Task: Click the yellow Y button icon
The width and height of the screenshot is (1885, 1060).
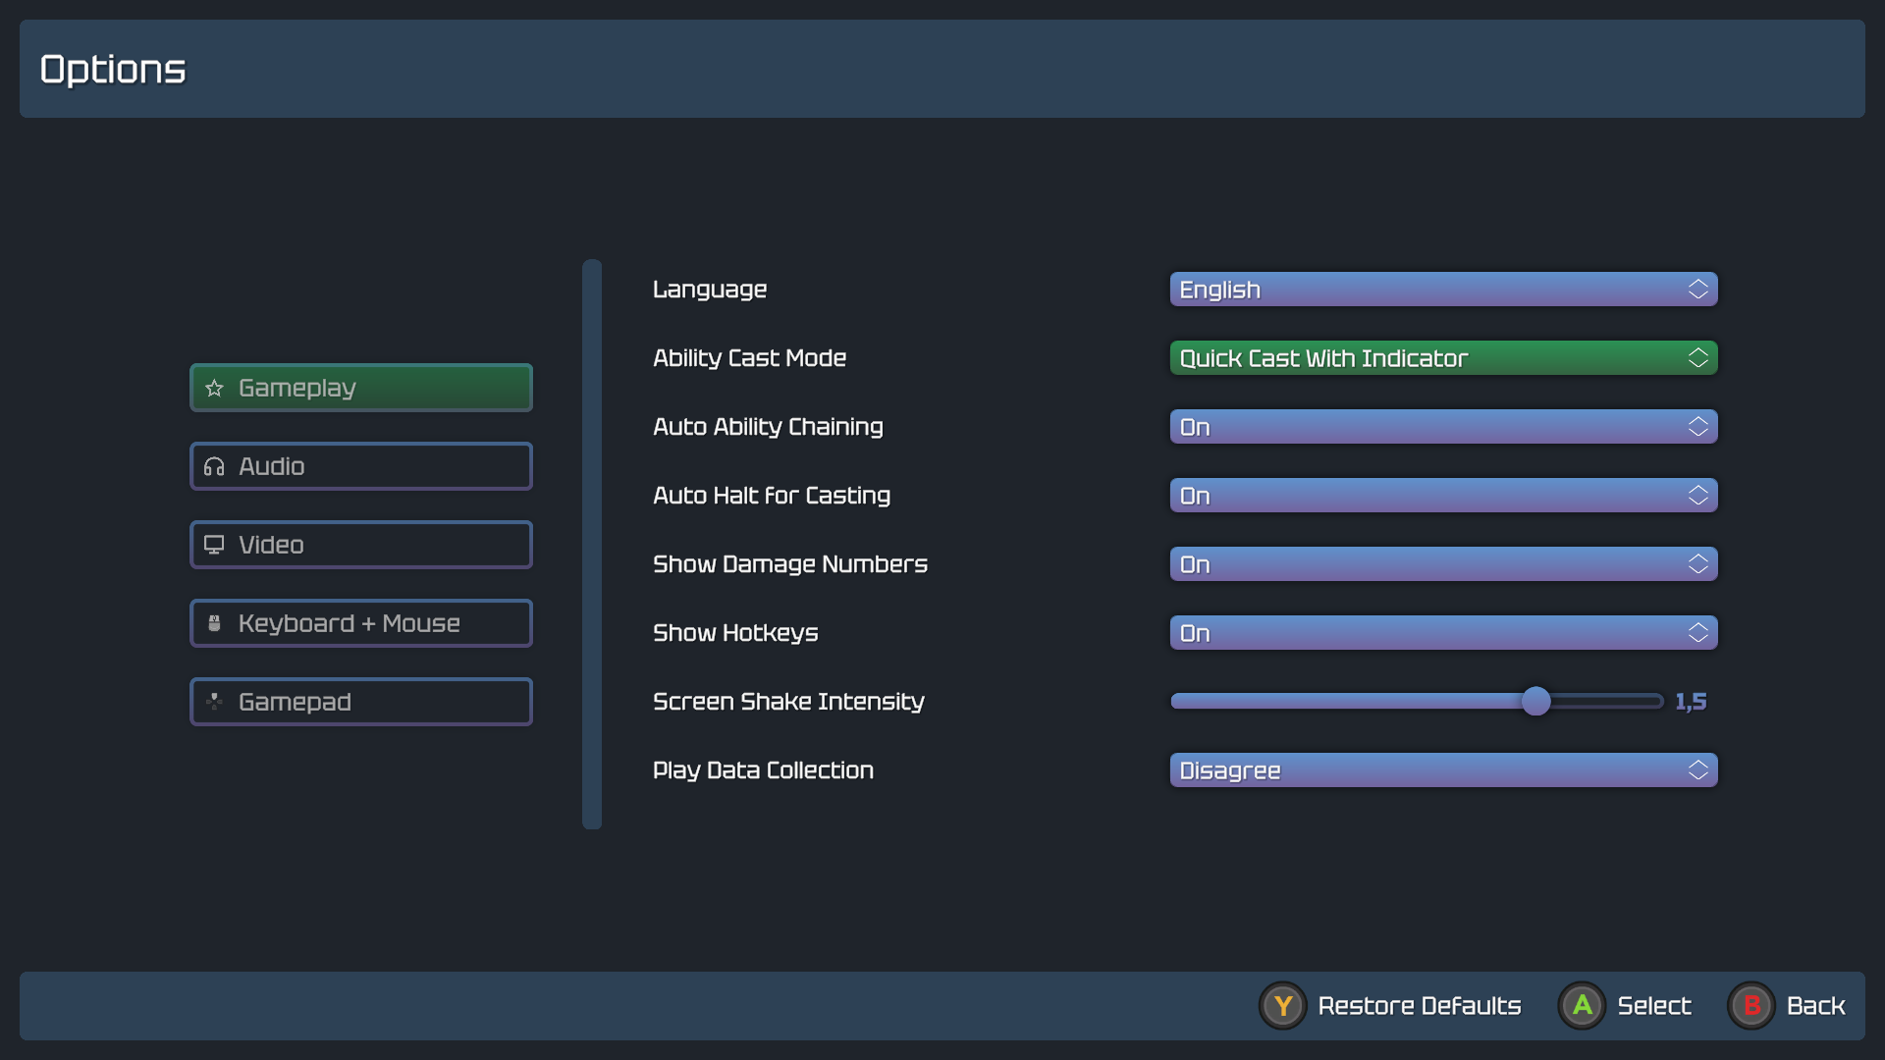Action: [x=1282, y=1006]
